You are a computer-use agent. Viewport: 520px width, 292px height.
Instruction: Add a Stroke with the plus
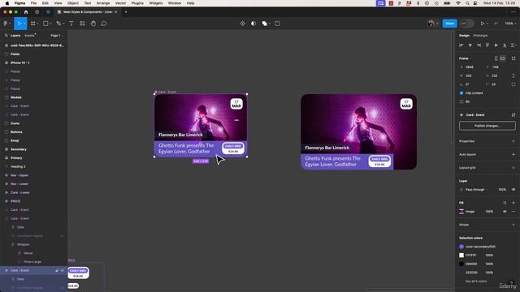(513, 225)
